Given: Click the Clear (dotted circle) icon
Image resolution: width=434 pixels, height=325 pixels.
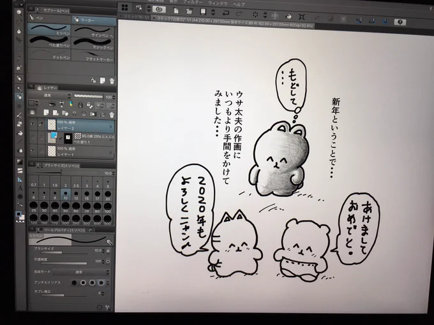Looking at the screenshot, I should [255, 15].
